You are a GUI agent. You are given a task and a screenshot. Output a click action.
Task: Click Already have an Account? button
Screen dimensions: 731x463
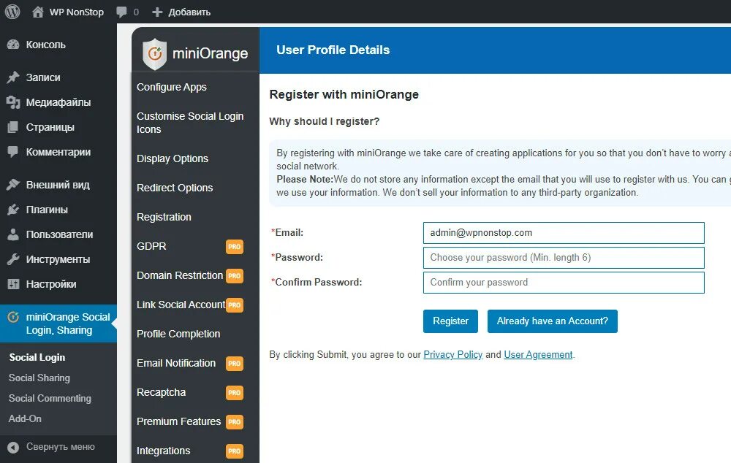(x=553, y=321)
